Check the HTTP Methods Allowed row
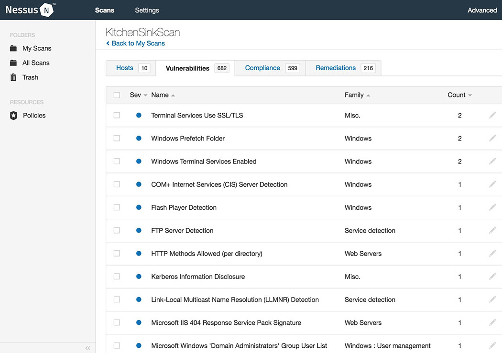Viewport: 502px width, 353px height. click(117, 253)
